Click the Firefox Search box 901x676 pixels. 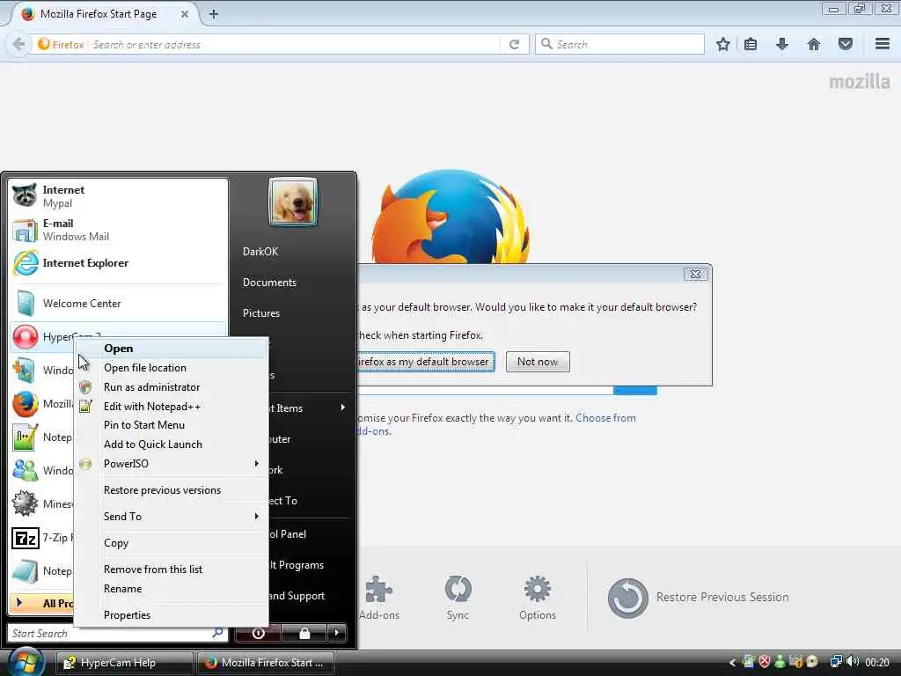[619, 44]
